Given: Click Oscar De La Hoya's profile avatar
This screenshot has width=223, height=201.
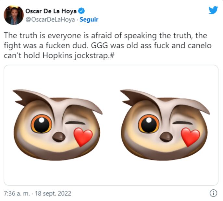Looking at the screenshot, I should click(x=13, y=15).
